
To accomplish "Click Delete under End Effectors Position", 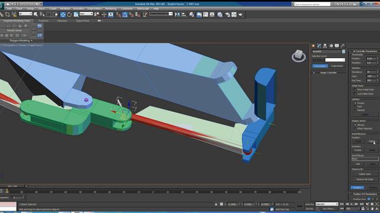I will pos(372,141).
